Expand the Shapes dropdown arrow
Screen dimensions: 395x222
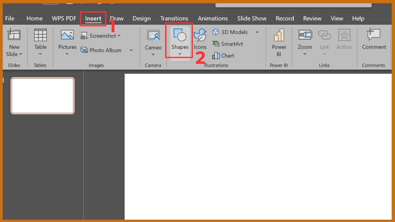[180, 54]
